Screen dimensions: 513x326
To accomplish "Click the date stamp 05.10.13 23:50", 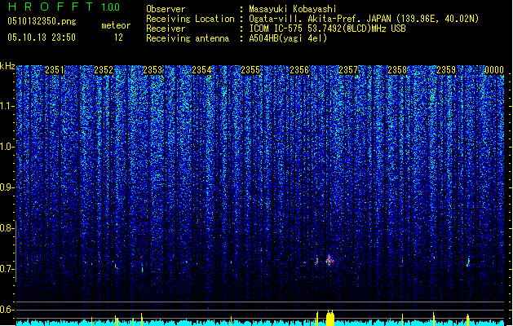I will (x=42, y=37).
